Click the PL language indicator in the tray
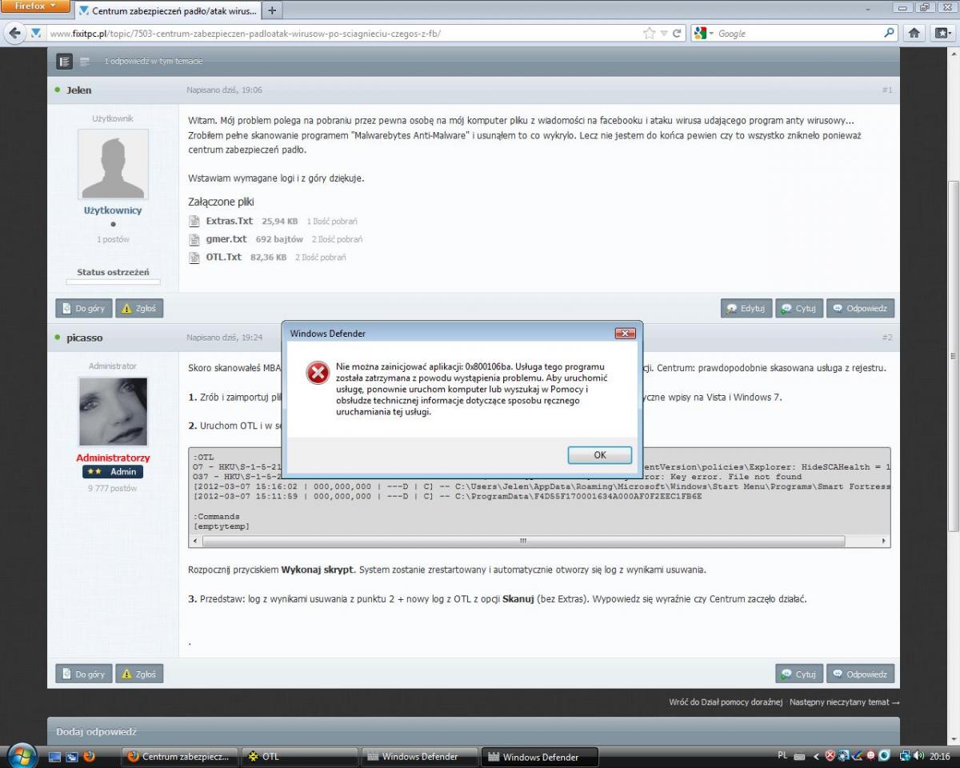Viewport: 960px width, 768px height. [782, 756]
